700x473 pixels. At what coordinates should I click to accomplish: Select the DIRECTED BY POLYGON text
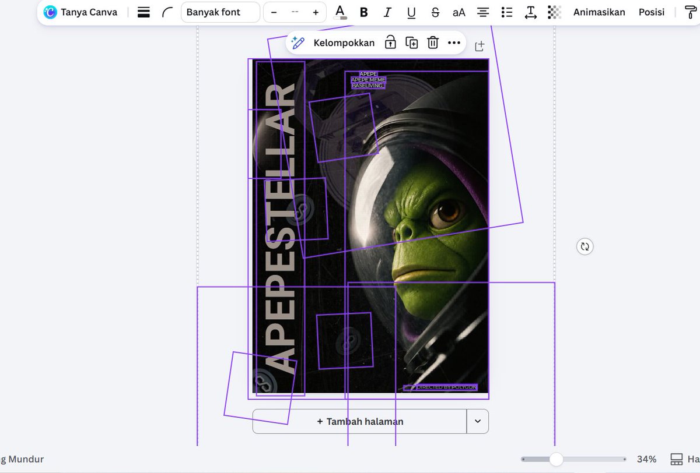pos(446,387)
